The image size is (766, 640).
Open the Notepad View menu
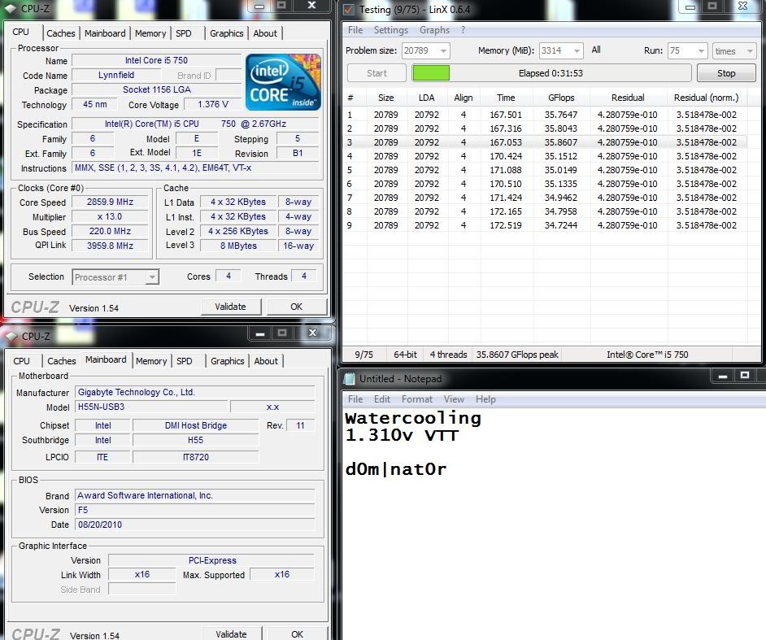454,399
